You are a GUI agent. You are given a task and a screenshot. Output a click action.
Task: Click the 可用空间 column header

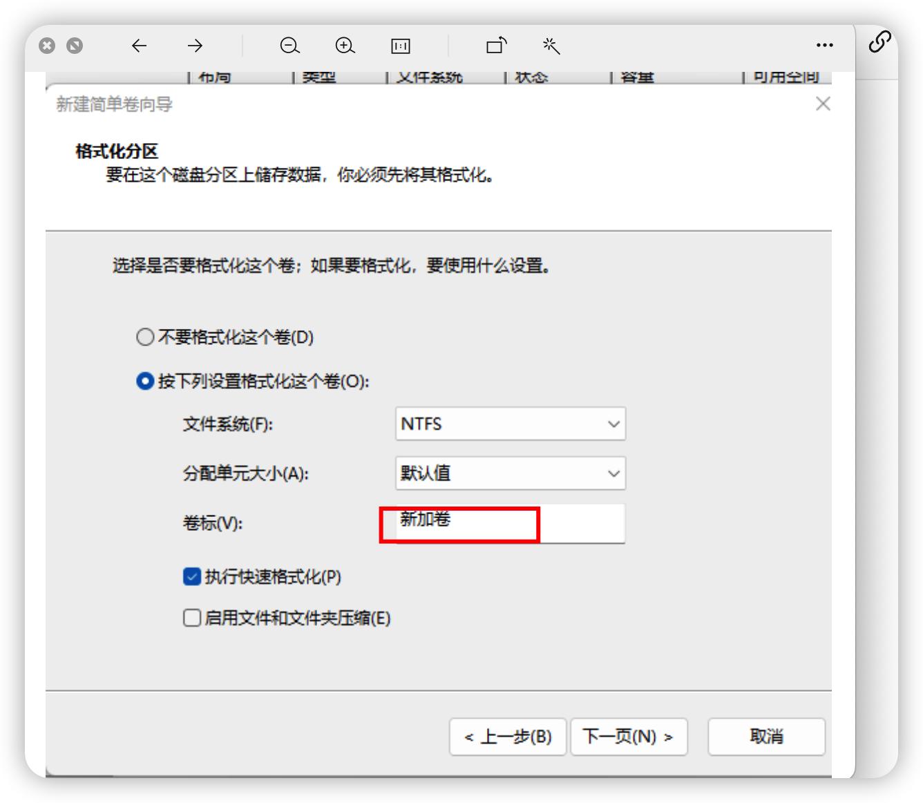coord(786,77)
